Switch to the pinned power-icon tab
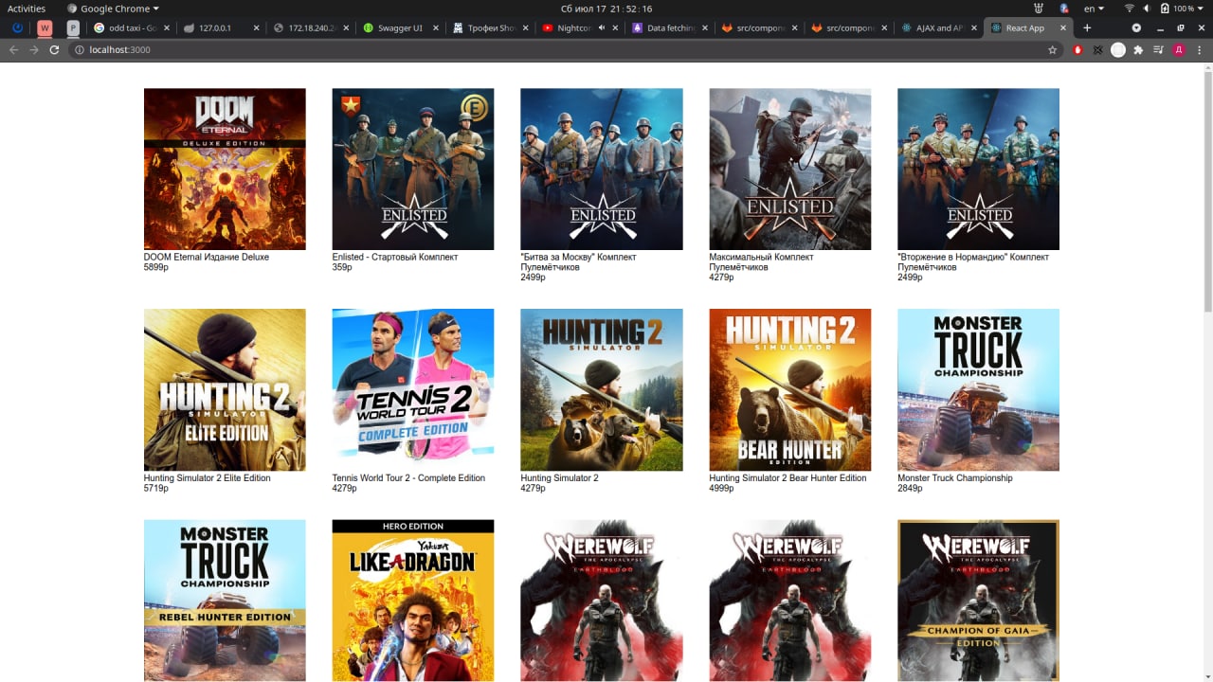The width and height of the screenshot is (1213, 682). click(17, 27)
